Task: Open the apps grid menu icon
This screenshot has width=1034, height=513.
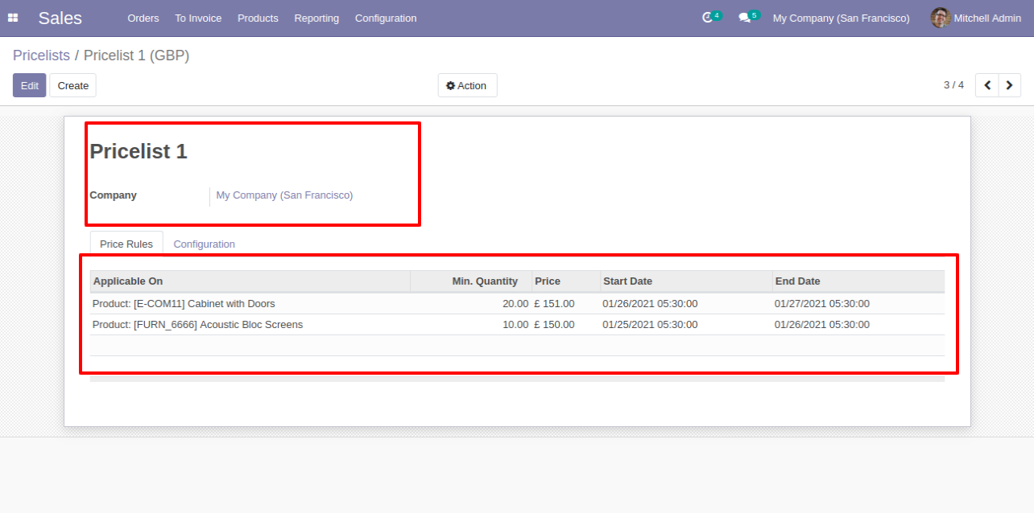Action: tap(13, 18)
